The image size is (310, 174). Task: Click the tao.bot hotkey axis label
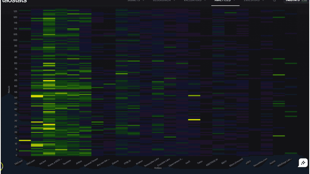43,162
